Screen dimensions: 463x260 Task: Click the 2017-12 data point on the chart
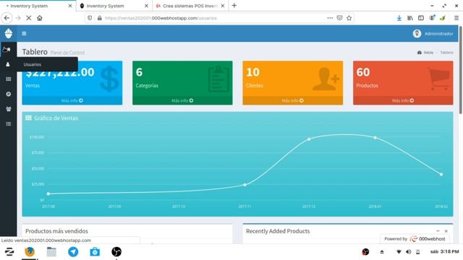point(309,139)
